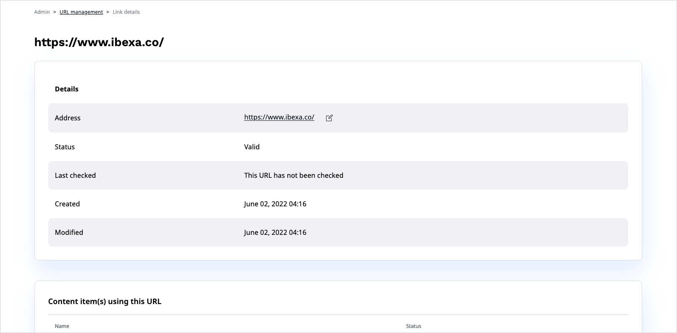Screen dimensions: 677x333
Task: Click the Last checked row label
Action: 75,175
